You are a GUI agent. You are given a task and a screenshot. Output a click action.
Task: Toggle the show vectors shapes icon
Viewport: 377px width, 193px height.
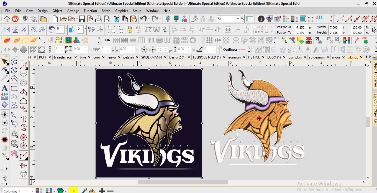pos(76,40)
